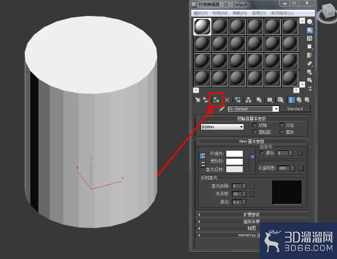Click Put Material to Scene icon

(206, 100)
